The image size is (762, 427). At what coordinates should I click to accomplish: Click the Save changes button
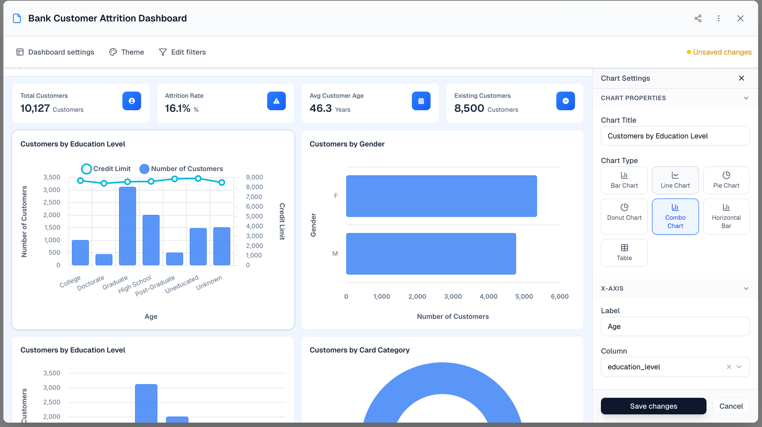click(653, 406)
